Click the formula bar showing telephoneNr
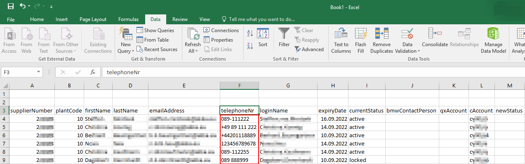 313,72
